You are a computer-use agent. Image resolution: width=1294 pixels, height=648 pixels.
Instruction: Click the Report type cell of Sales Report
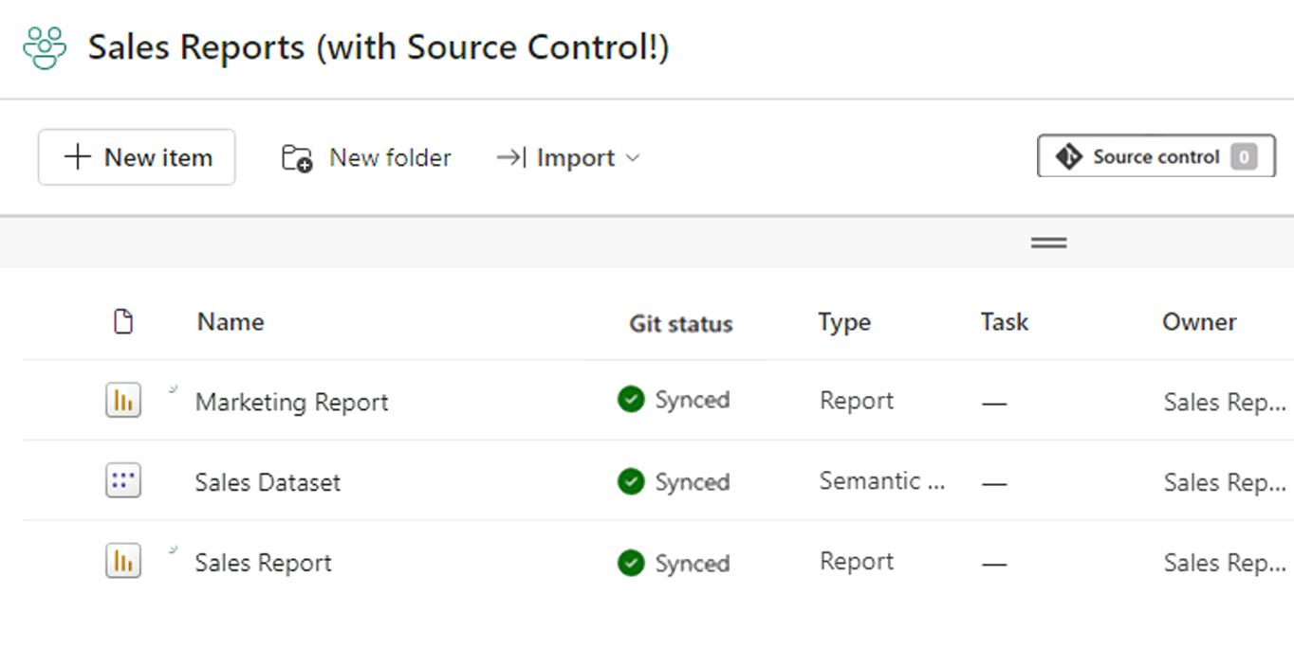pos(857,562)
